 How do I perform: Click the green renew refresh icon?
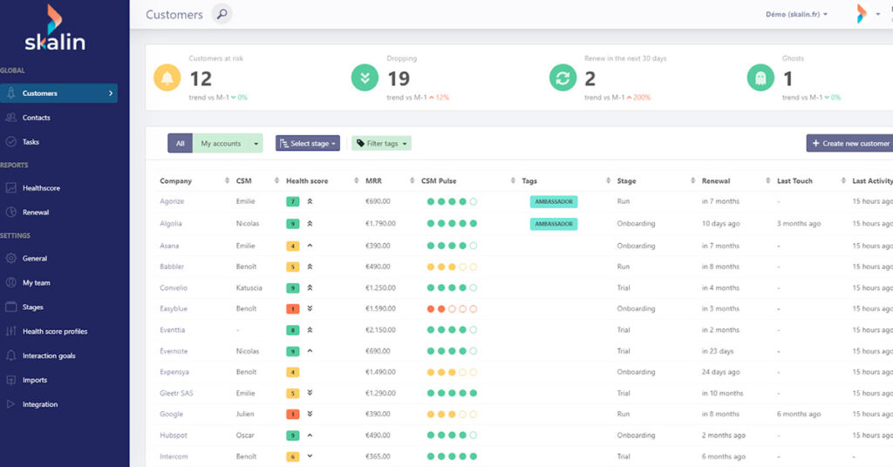(562, 78)
